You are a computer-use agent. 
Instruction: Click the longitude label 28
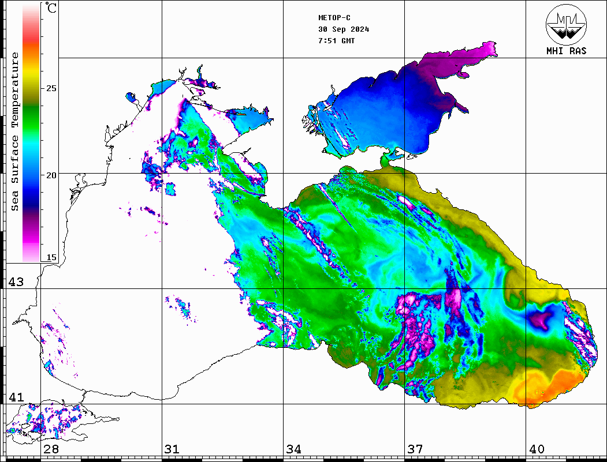pyautogui.click(x=51, y=449)
